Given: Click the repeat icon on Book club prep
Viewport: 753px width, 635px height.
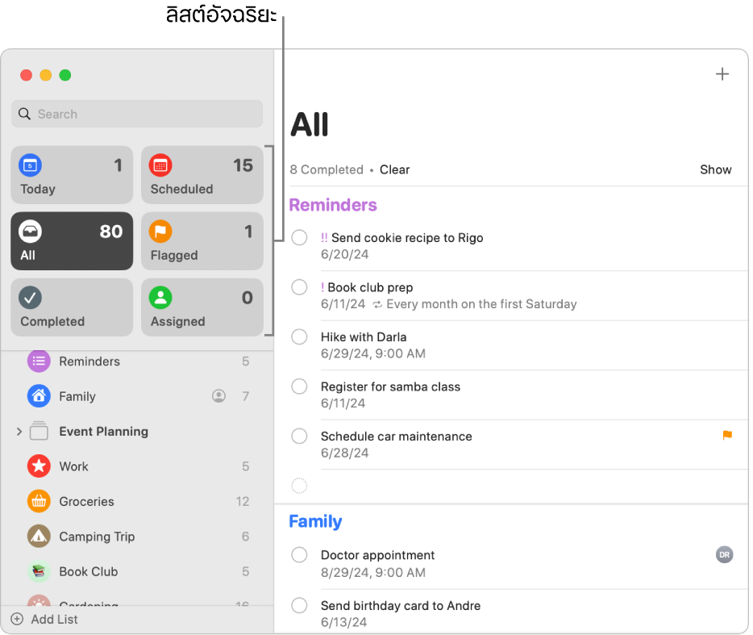Looking at the screenshot, I should [377, 305].
